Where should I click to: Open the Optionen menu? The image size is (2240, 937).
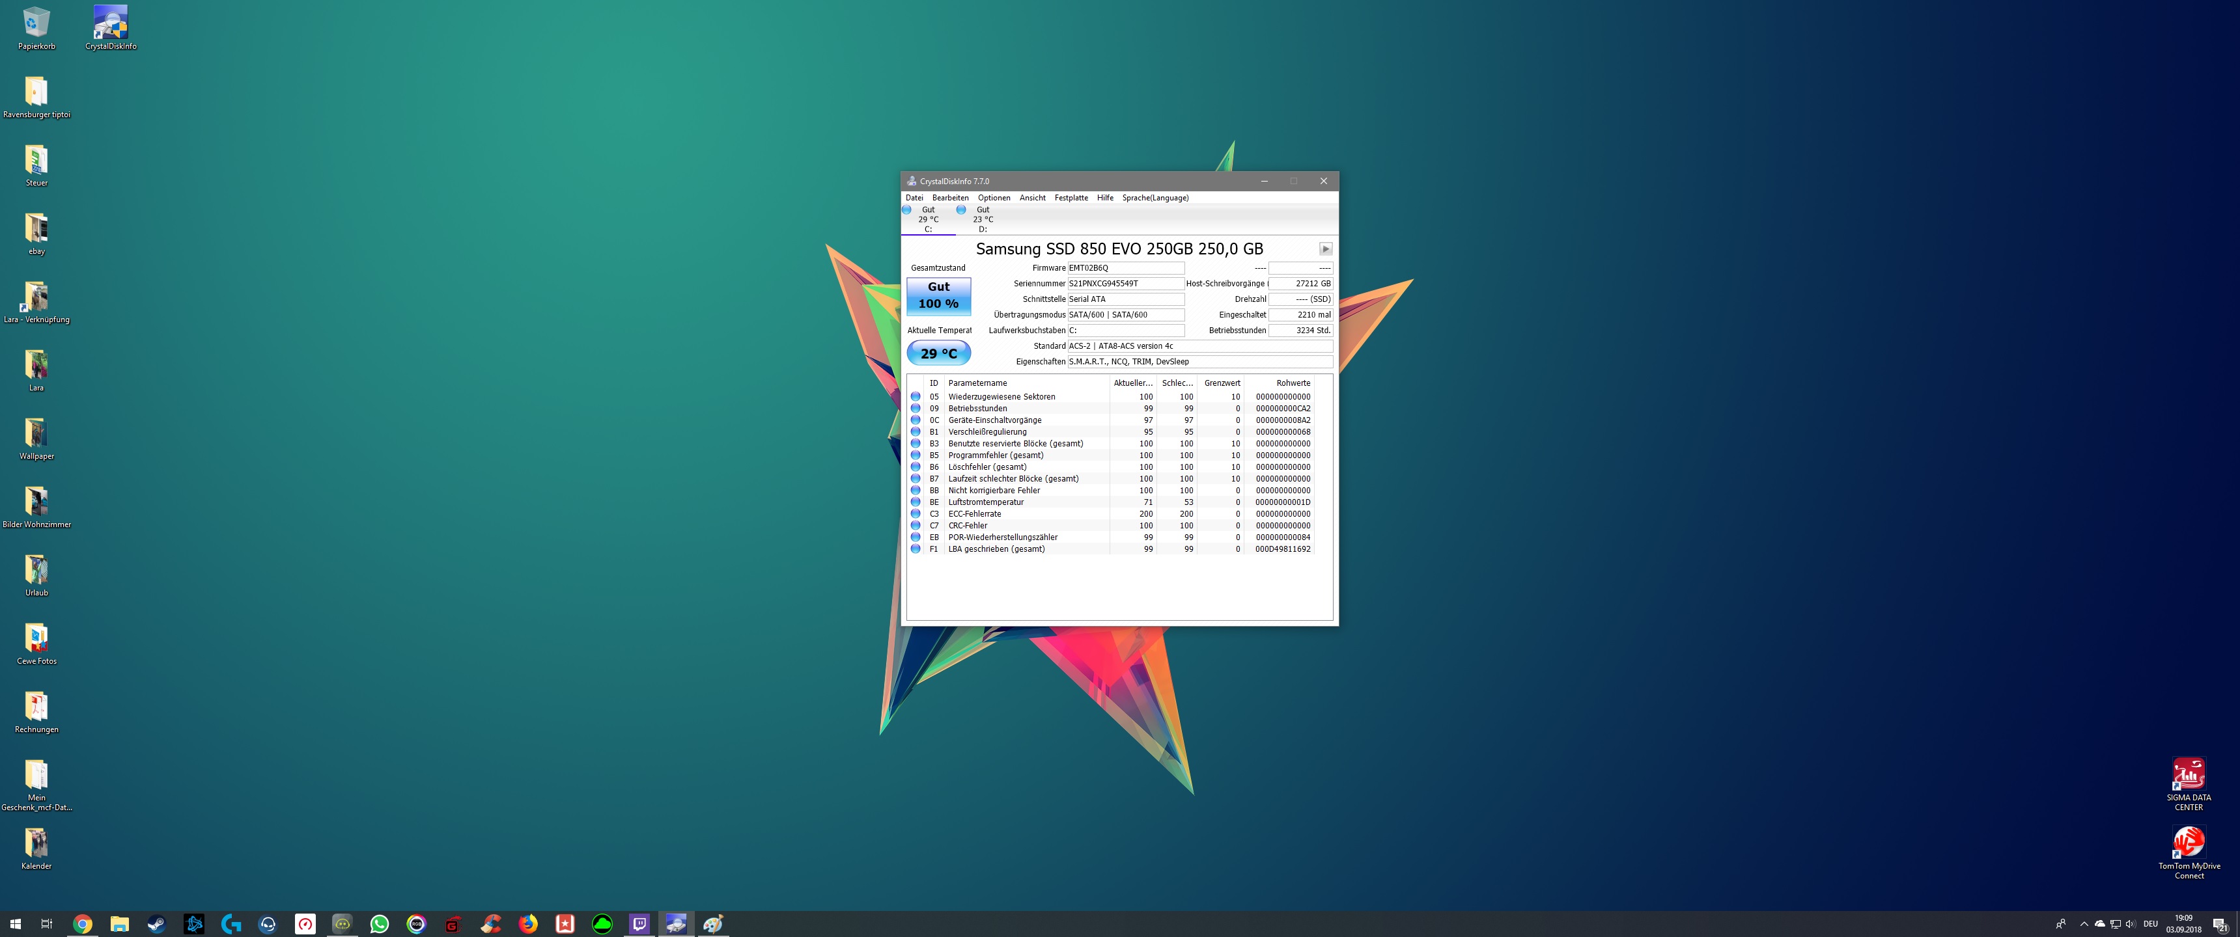[x=993, y=198]
